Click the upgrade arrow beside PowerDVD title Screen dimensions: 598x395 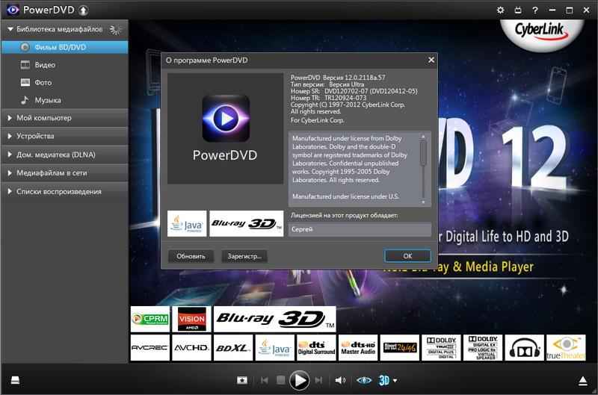click(83, 10)
